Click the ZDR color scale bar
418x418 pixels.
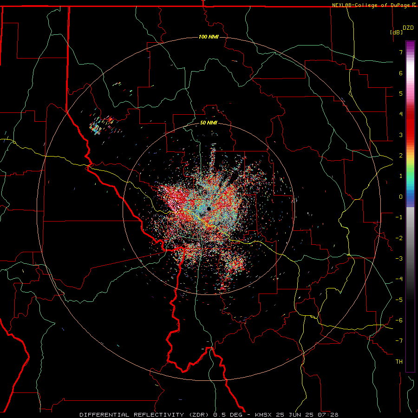(410, 206)
